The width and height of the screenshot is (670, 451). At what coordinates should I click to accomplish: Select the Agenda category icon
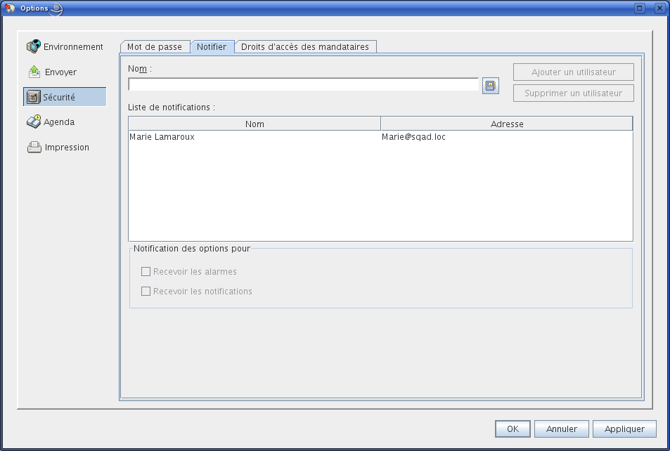(x=33, y=122)
